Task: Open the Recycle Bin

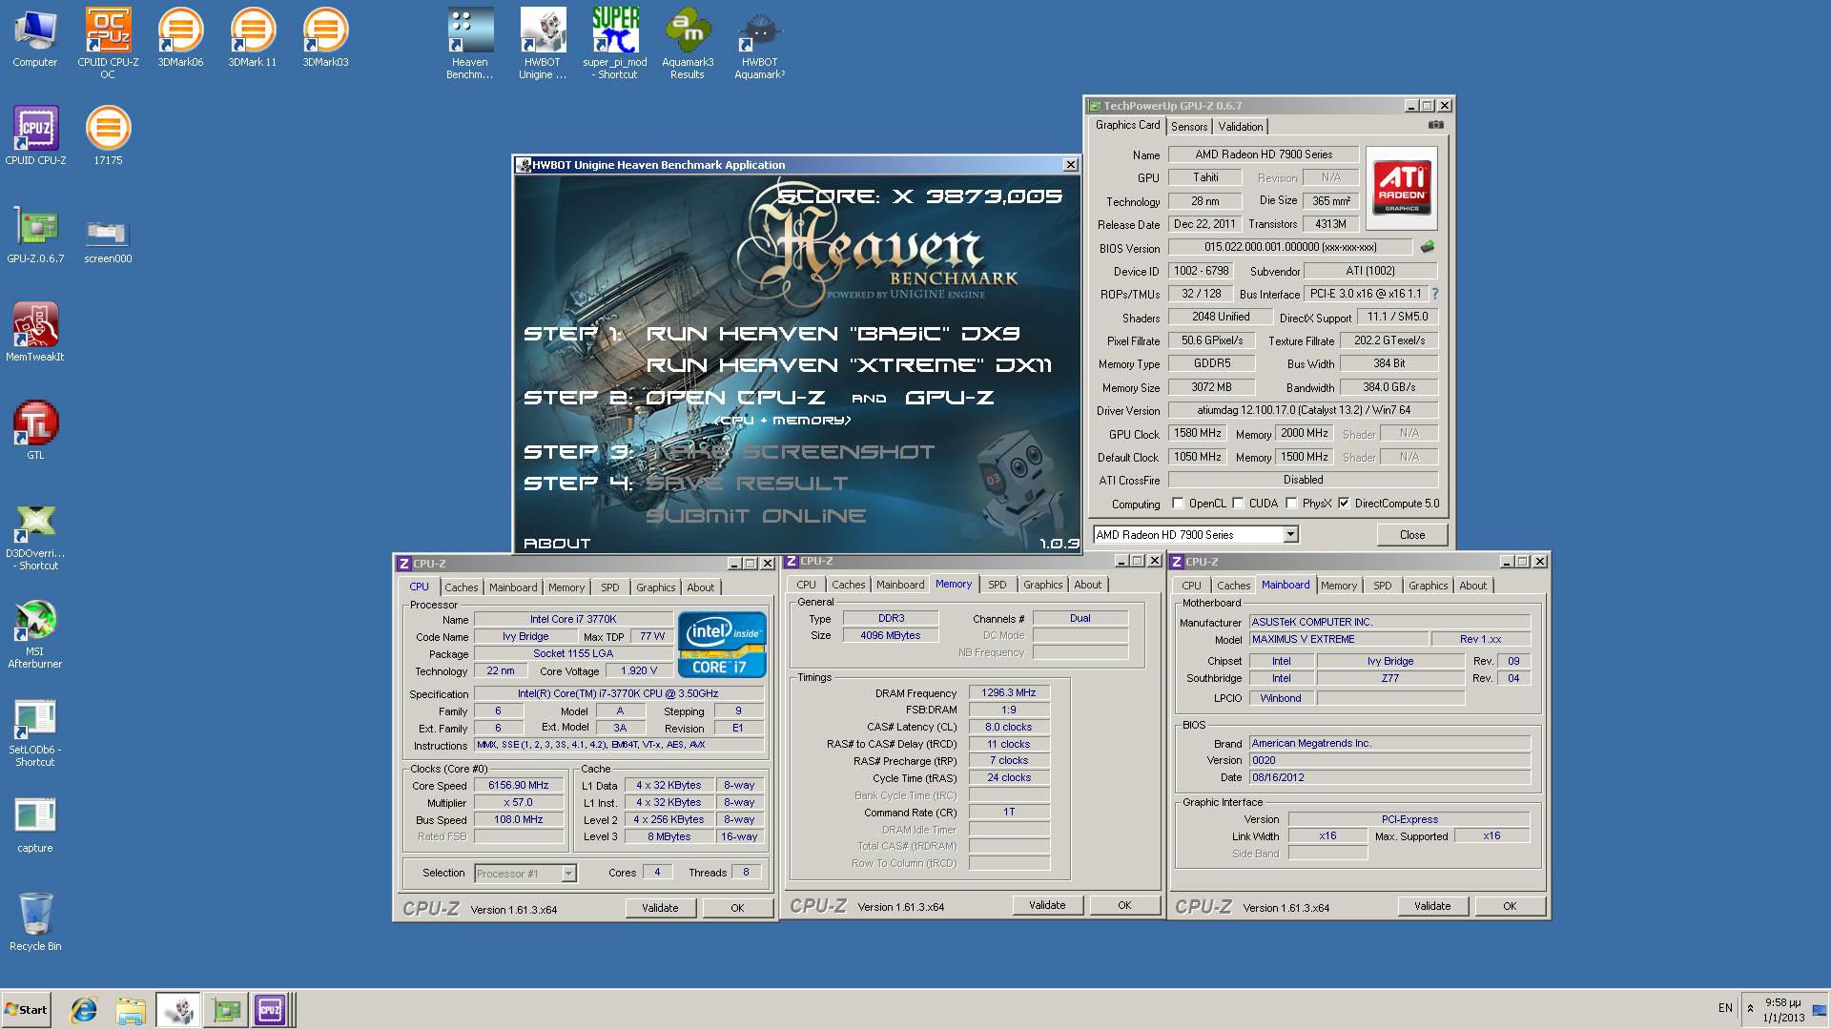Action: click(x=35, y=921)
